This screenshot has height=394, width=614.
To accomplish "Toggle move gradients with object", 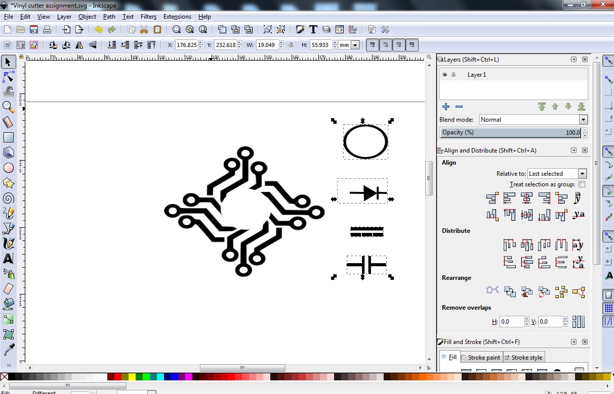I will click(399, 45).
